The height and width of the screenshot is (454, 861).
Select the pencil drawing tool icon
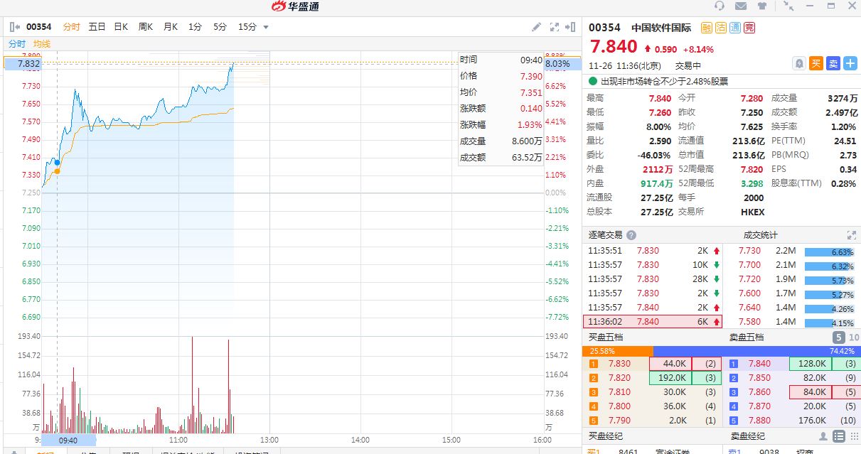[537, 27]
